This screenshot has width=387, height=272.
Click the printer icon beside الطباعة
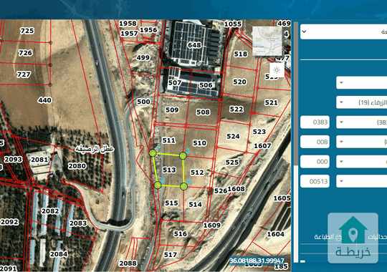(338, 237)
